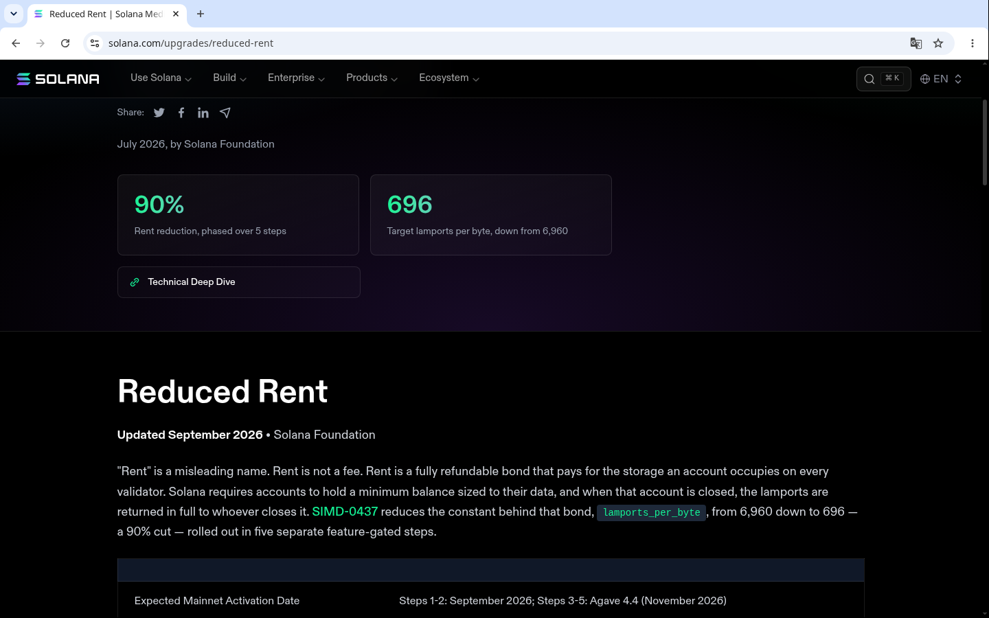
Task: Click the 696 target lamports card
Action: pos(491,215)
